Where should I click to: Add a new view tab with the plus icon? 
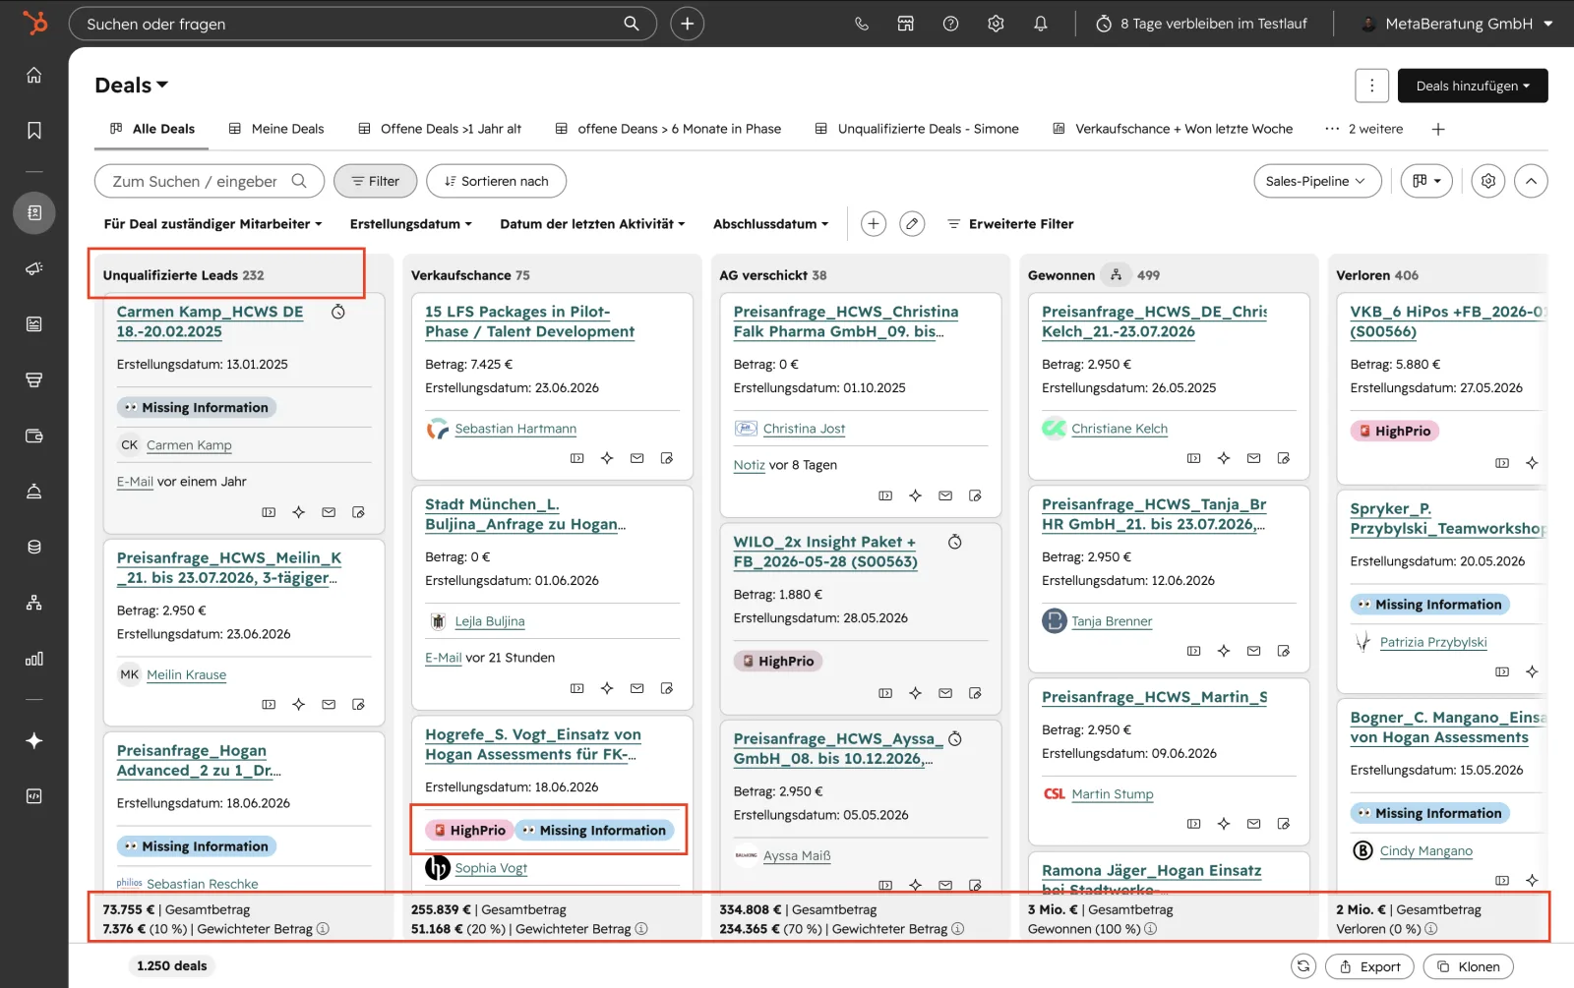pyautogui.click(x=1438, y=129)
